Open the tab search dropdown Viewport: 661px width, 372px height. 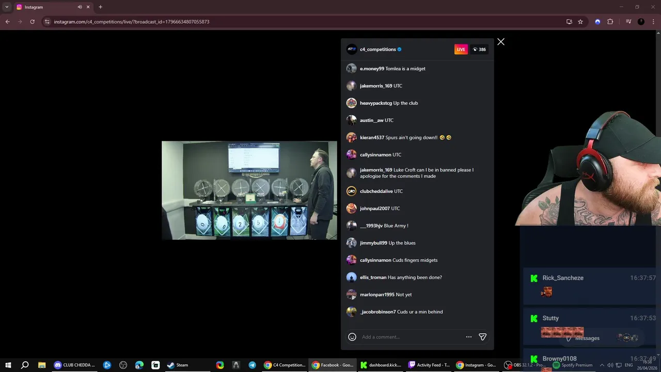(x=7, y=7)
